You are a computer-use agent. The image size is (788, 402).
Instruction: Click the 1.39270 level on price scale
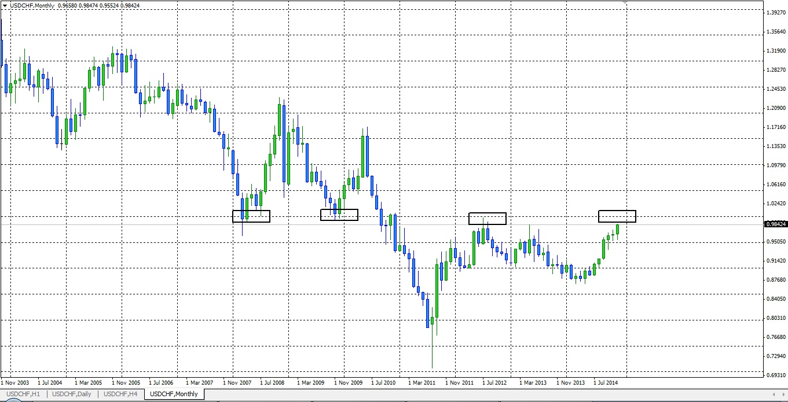[x=775, y=12]
